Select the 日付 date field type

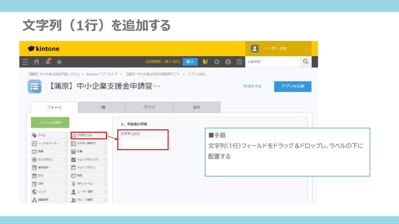coord(49,176)
